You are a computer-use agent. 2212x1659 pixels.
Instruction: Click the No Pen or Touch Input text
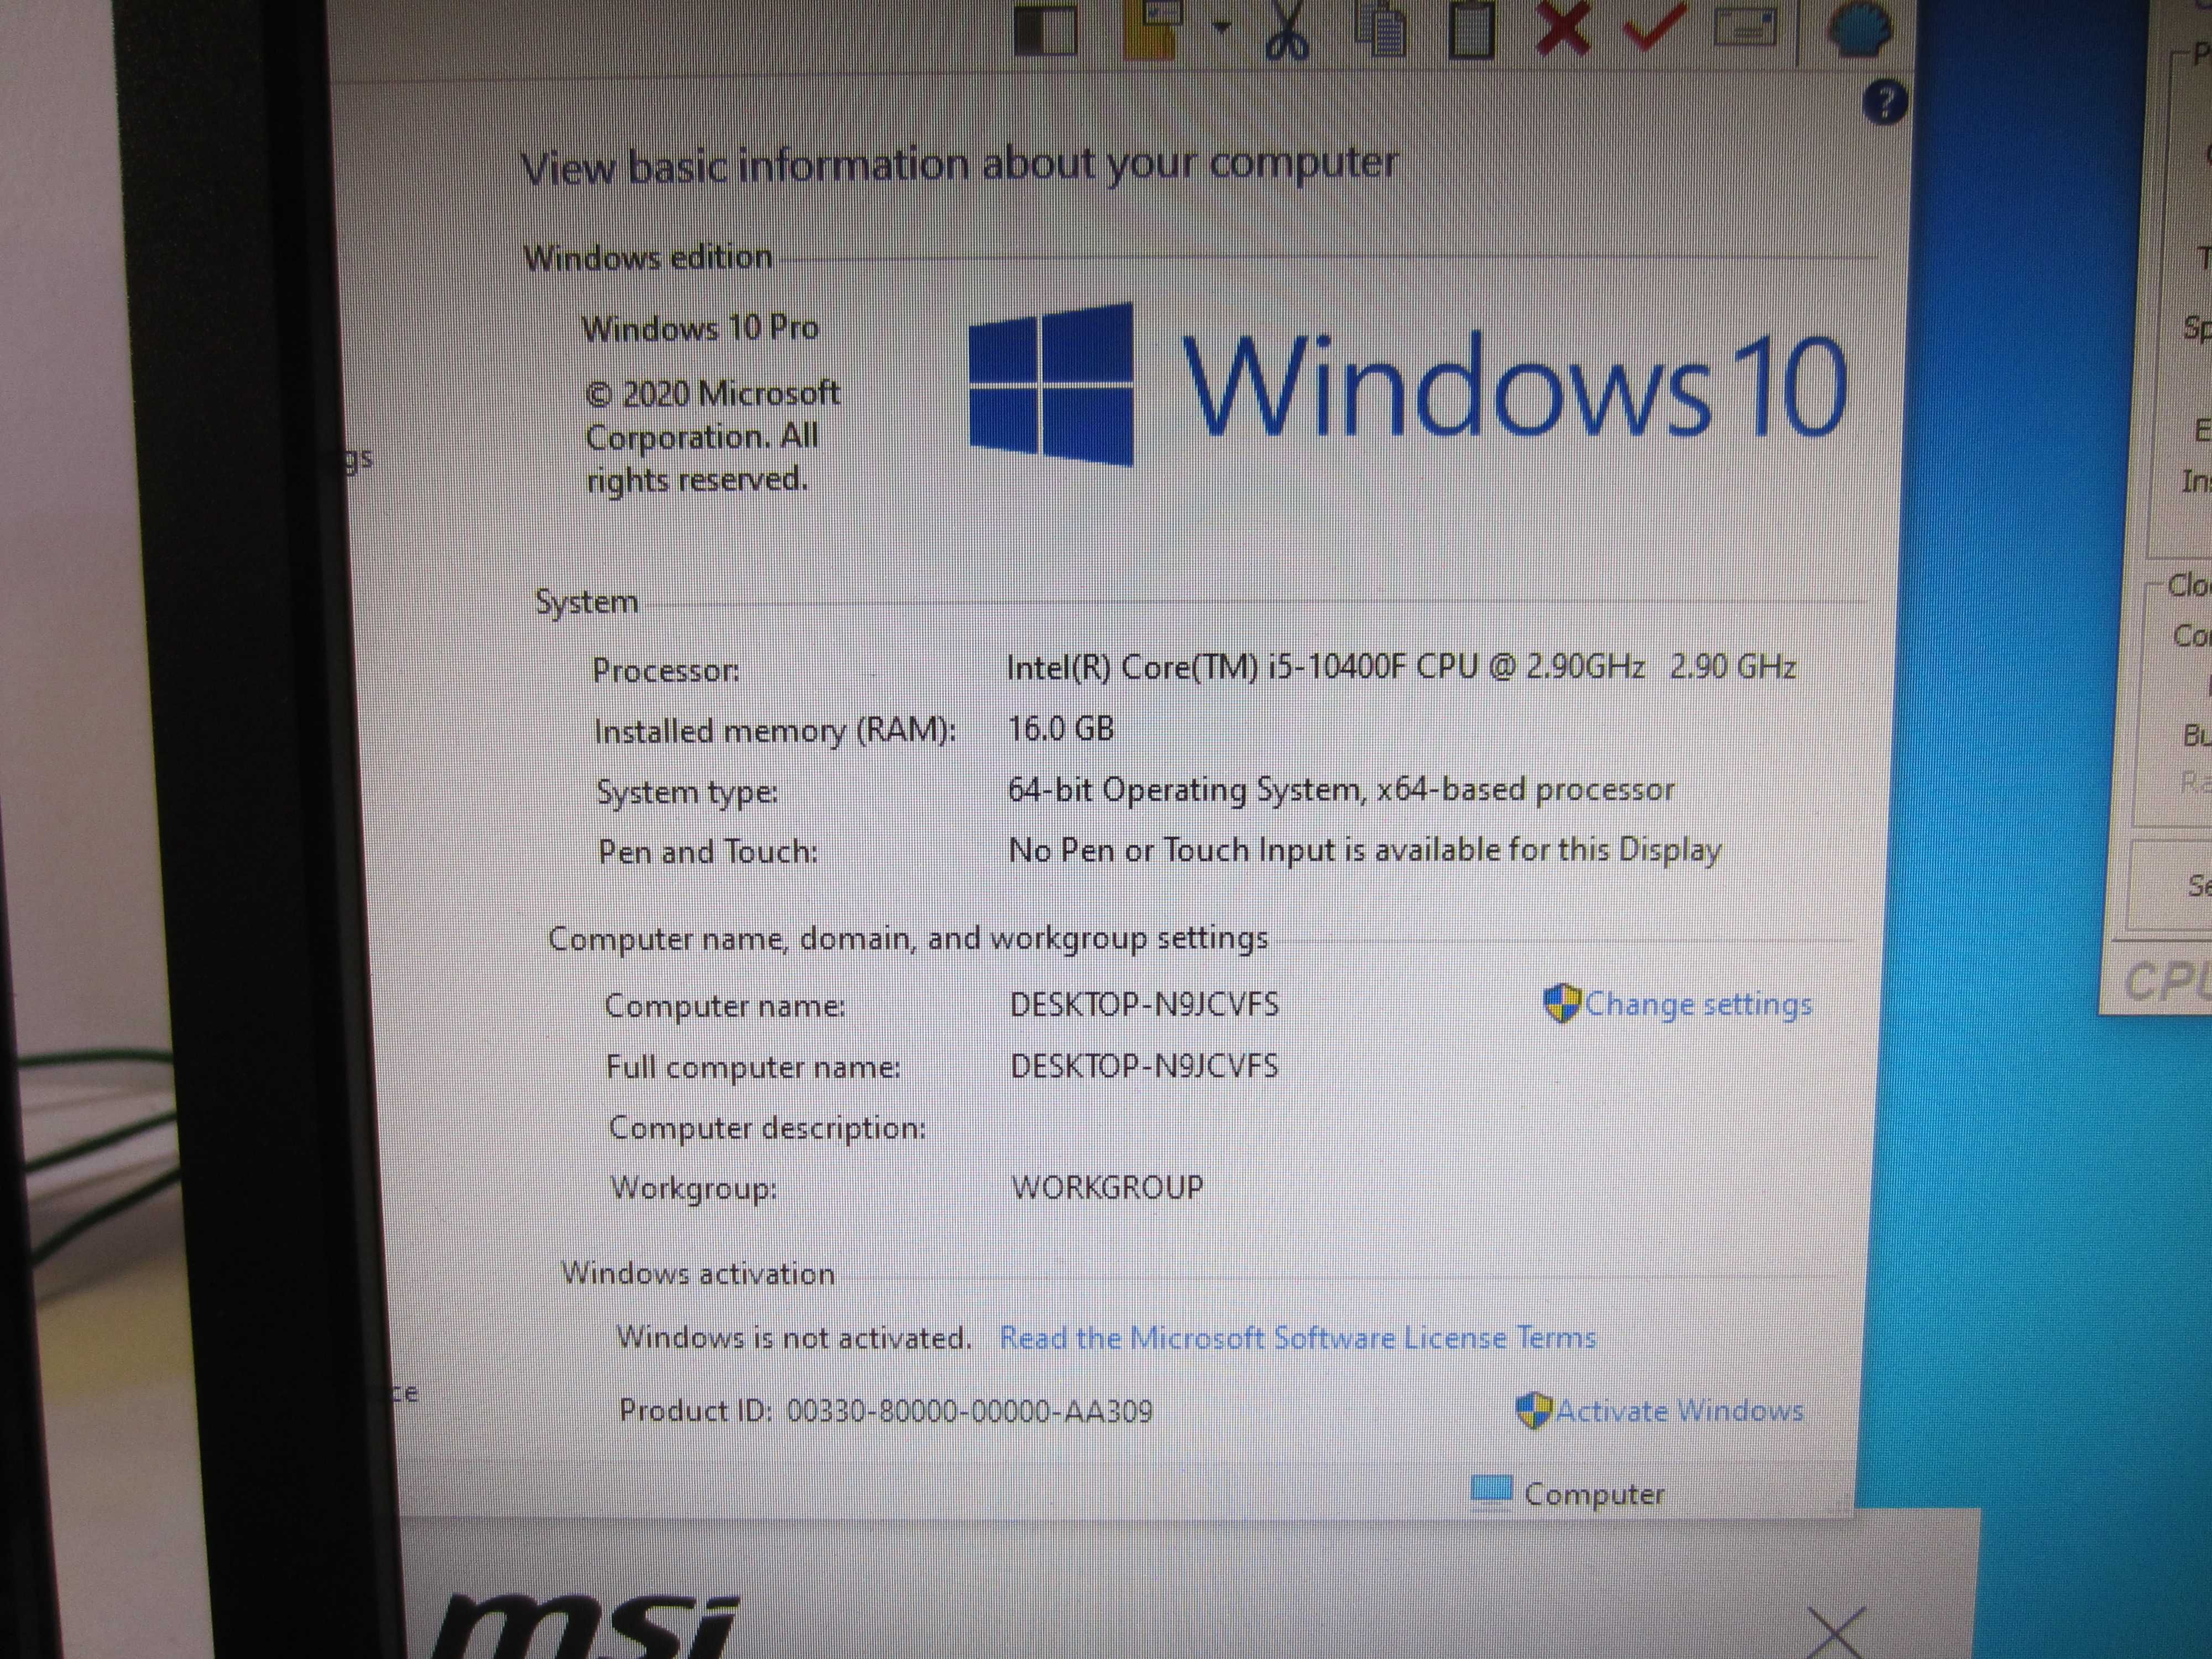(1364, 850)
